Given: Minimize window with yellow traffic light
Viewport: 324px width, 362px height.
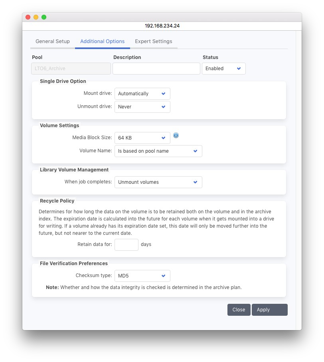Looking at the screenshot, I should 36,17.
